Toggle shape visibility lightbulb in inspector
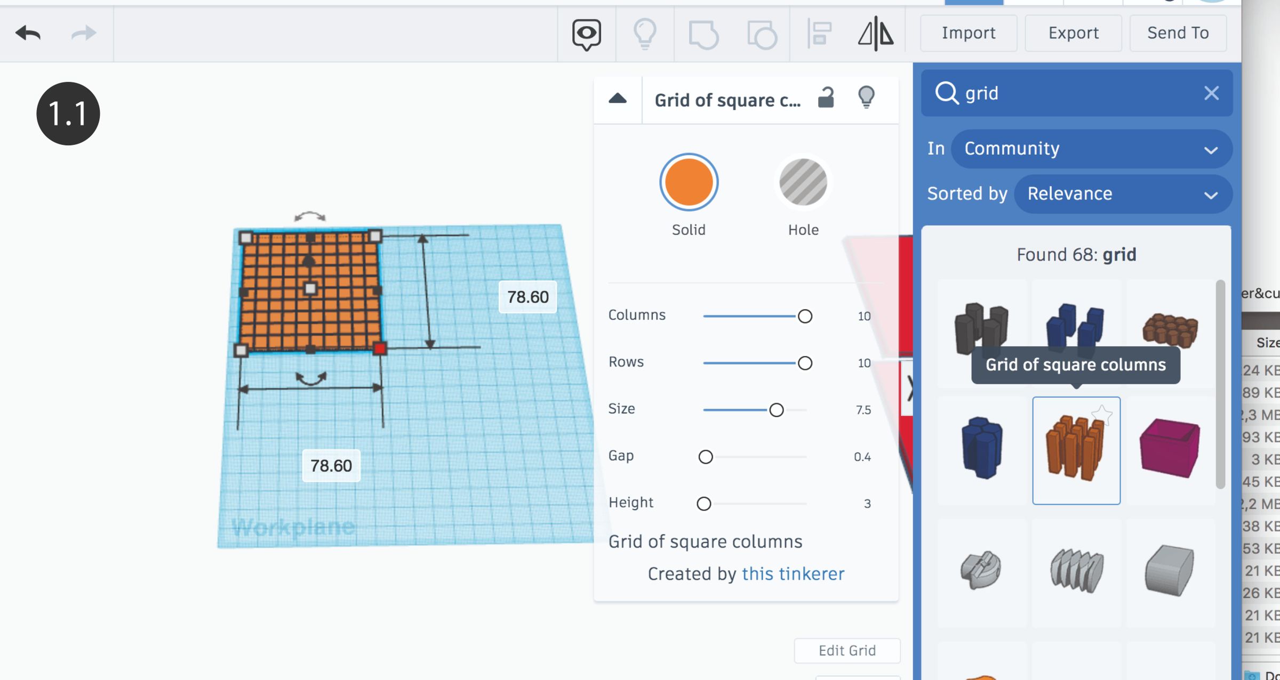This screenshot has height=680, width=1280. [866, 98]
